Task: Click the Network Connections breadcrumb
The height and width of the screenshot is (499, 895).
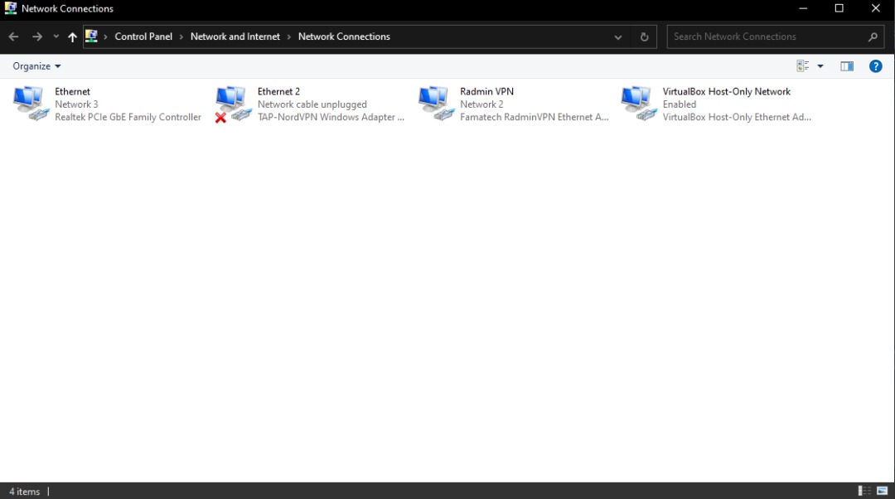Action: 344,36
